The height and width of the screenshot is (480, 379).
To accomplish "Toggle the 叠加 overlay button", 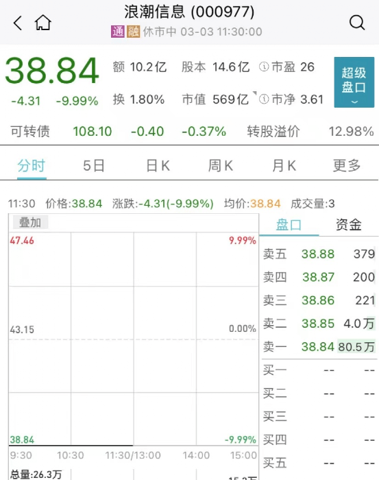I will click(30, 223).
